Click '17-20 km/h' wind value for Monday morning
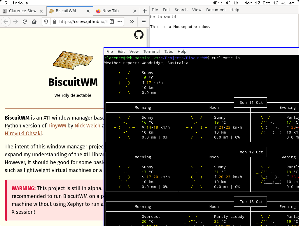The width and height of the screenshot is (299, 226). 158,177
